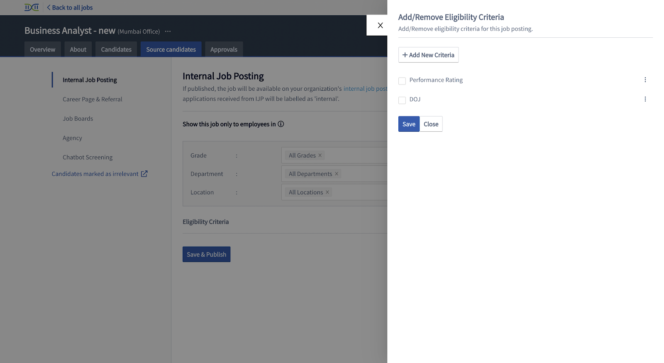Click Add/Remove Eligibility Criteria panel heading
664x363 pixels.
[x=451, y=17]
